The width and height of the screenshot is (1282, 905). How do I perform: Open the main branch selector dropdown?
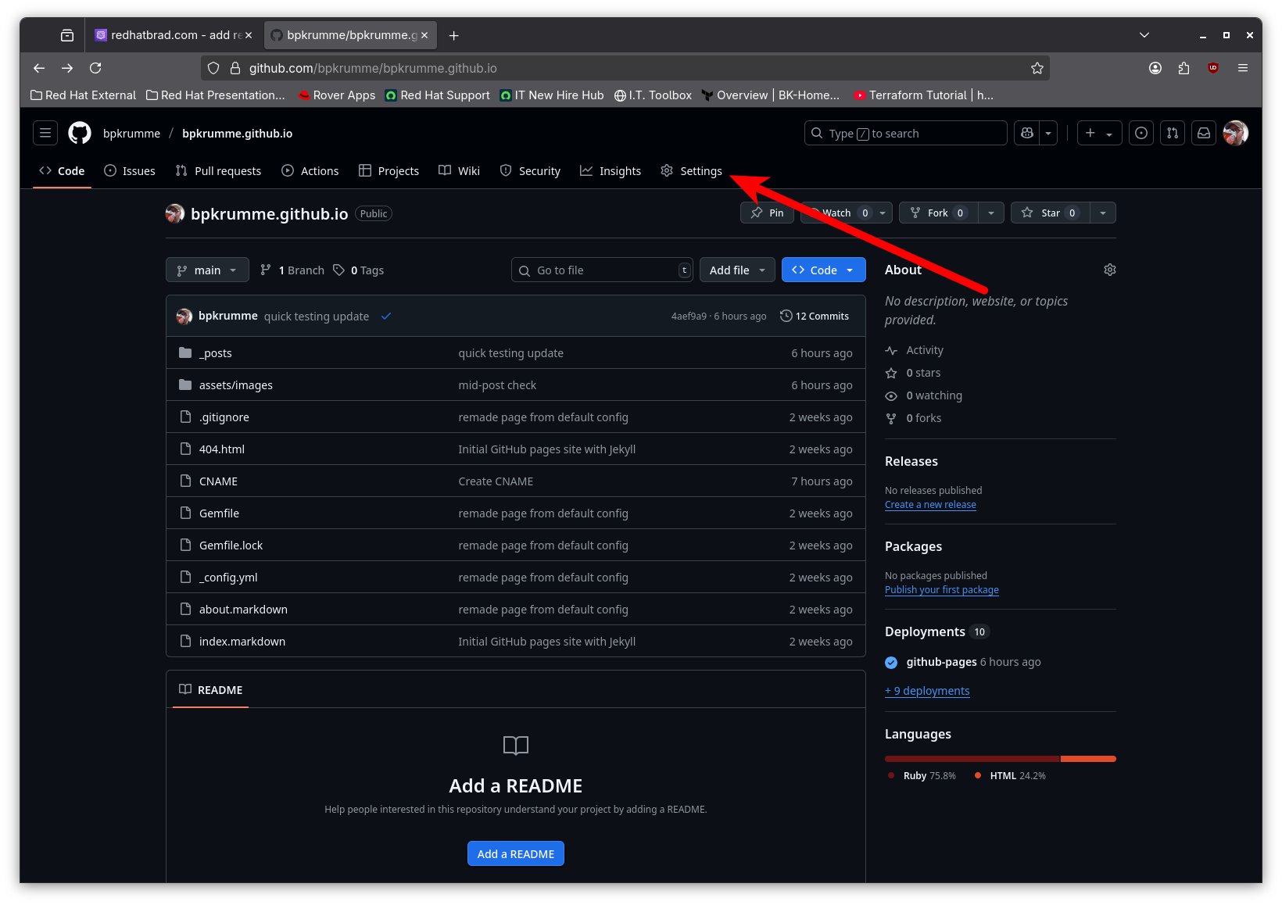207,270
